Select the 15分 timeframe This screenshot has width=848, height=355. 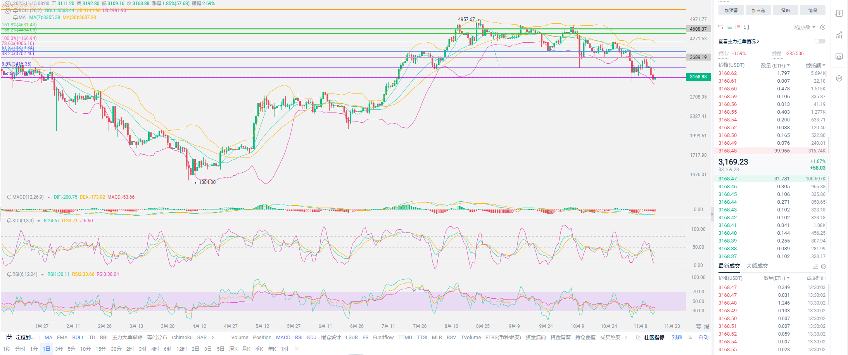101,349
